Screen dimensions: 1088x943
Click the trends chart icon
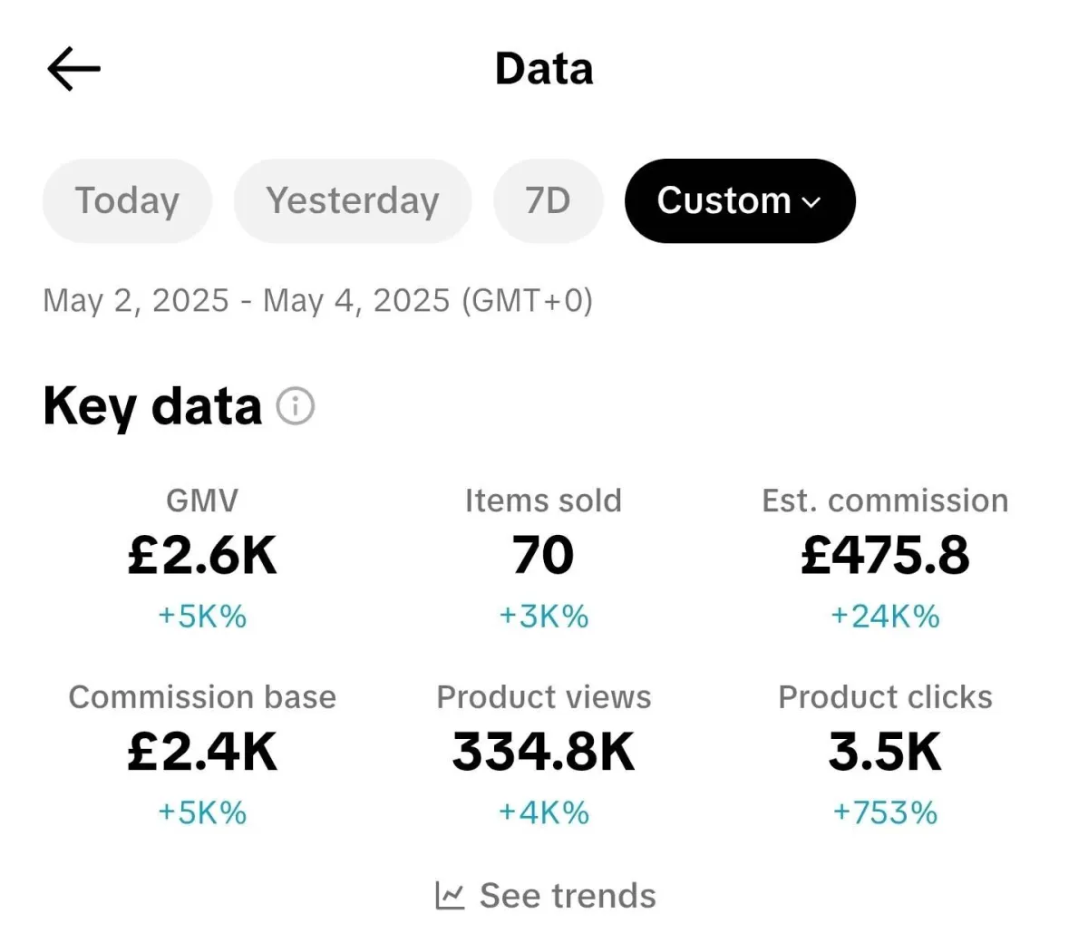[x=450, y=896]
